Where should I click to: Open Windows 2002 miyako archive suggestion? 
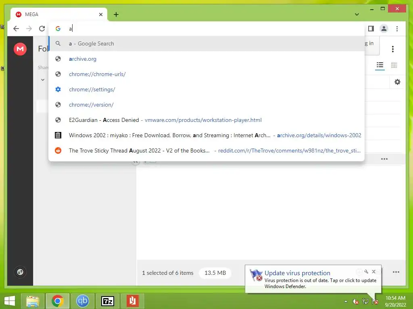point(206,135)
